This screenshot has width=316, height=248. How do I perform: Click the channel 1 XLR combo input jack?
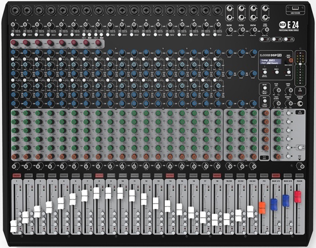(x=15, y=10)
